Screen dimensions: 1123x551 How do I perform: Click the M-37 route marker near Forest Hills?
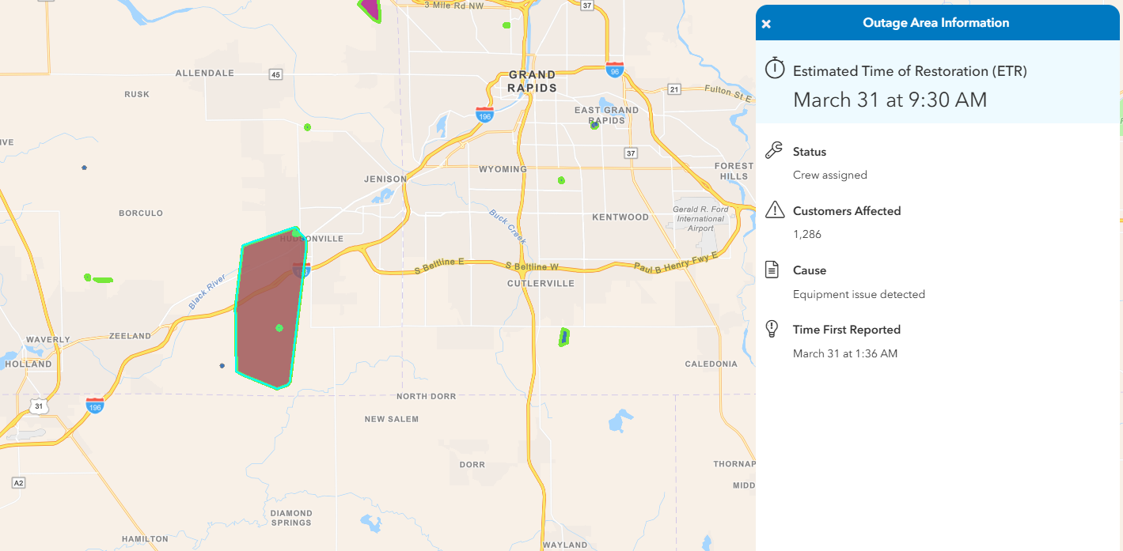tap(630, 154)
